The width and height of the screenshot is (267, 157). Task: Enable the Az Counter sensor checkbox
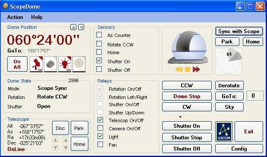click(x=99, y=34)
